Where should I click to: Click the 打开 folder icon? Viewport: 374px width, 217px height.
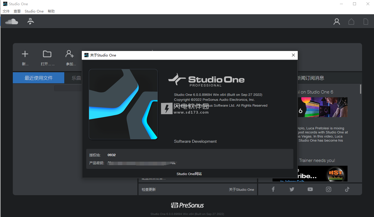(x=47, y=54)
